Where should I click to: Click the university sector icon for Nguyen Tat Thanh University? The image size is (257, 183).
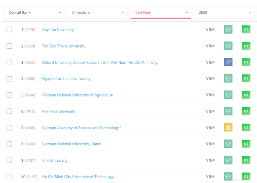[x=228, y=78]
